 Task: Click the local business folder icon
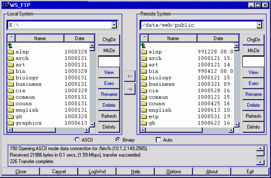11,84
